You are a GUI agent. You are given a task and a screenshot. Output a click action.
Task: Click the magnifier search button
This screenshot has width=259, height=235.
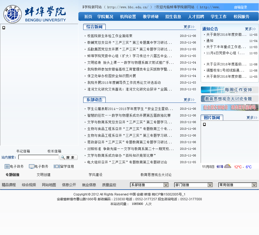[x=68, y=157]
